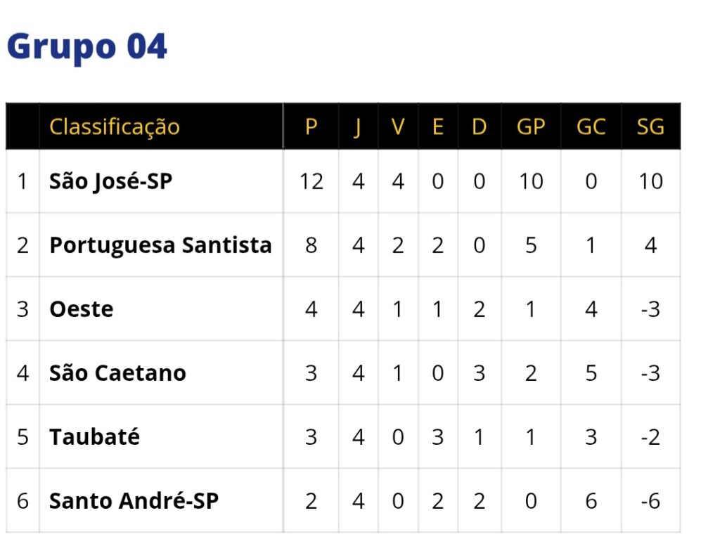This screenshot has height=546, width=720.
Task: Click the Portuguesa Santista team name
Action: pyautogui.click(x=160, y=245)
